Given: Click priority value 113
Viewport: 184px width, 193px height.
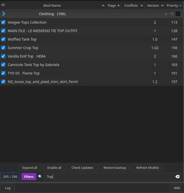Looking at the screenshot, I should coord(174,22).
